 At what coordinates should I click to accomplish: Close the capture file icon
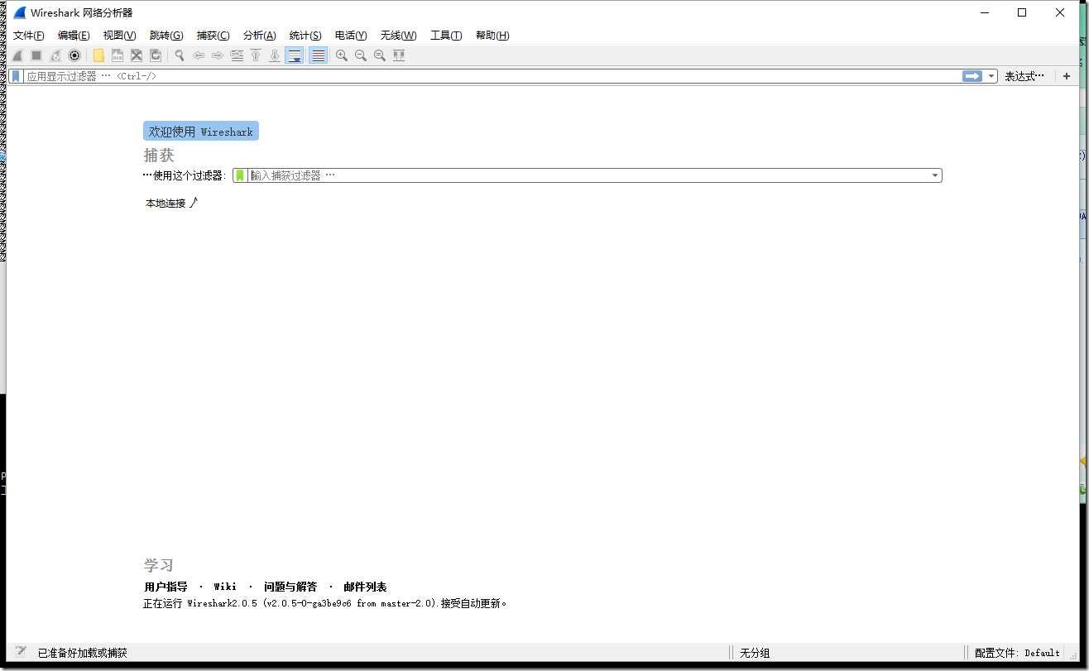(137, 55)
